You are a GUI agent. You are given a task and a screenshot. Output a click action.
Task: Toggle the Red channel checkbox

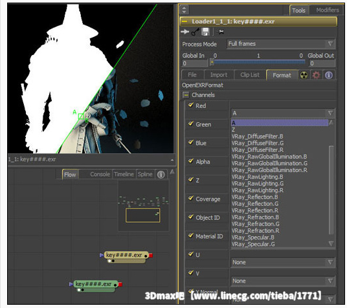tap(190, 105)
